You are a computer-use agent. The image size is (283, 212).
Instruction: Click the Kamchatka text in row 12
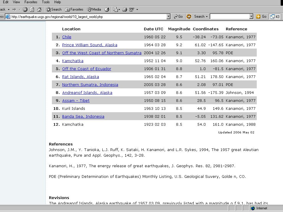[x=73, y=124]
